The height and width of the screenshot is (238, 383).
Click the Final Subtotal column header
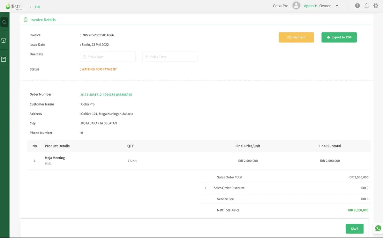[x=330, y=146]
